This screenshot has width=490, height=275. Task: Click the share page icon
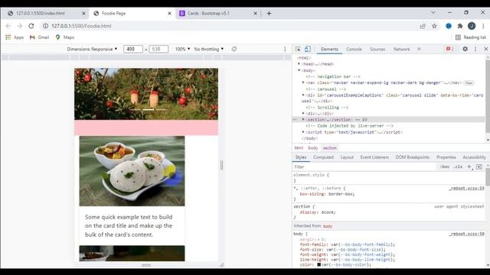click(423, 26)
